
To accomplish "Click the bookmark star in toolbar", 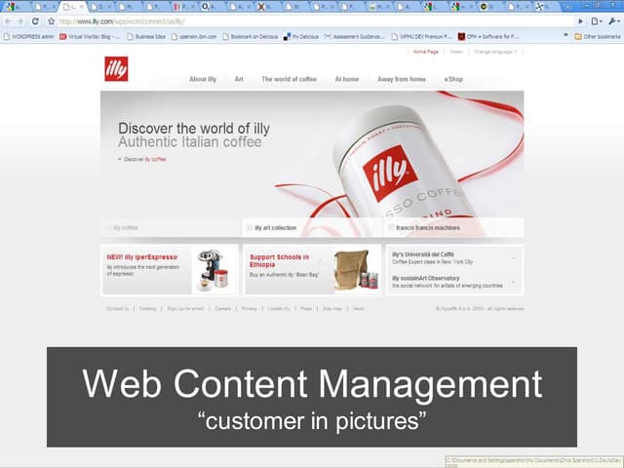I will coord(49,20).
